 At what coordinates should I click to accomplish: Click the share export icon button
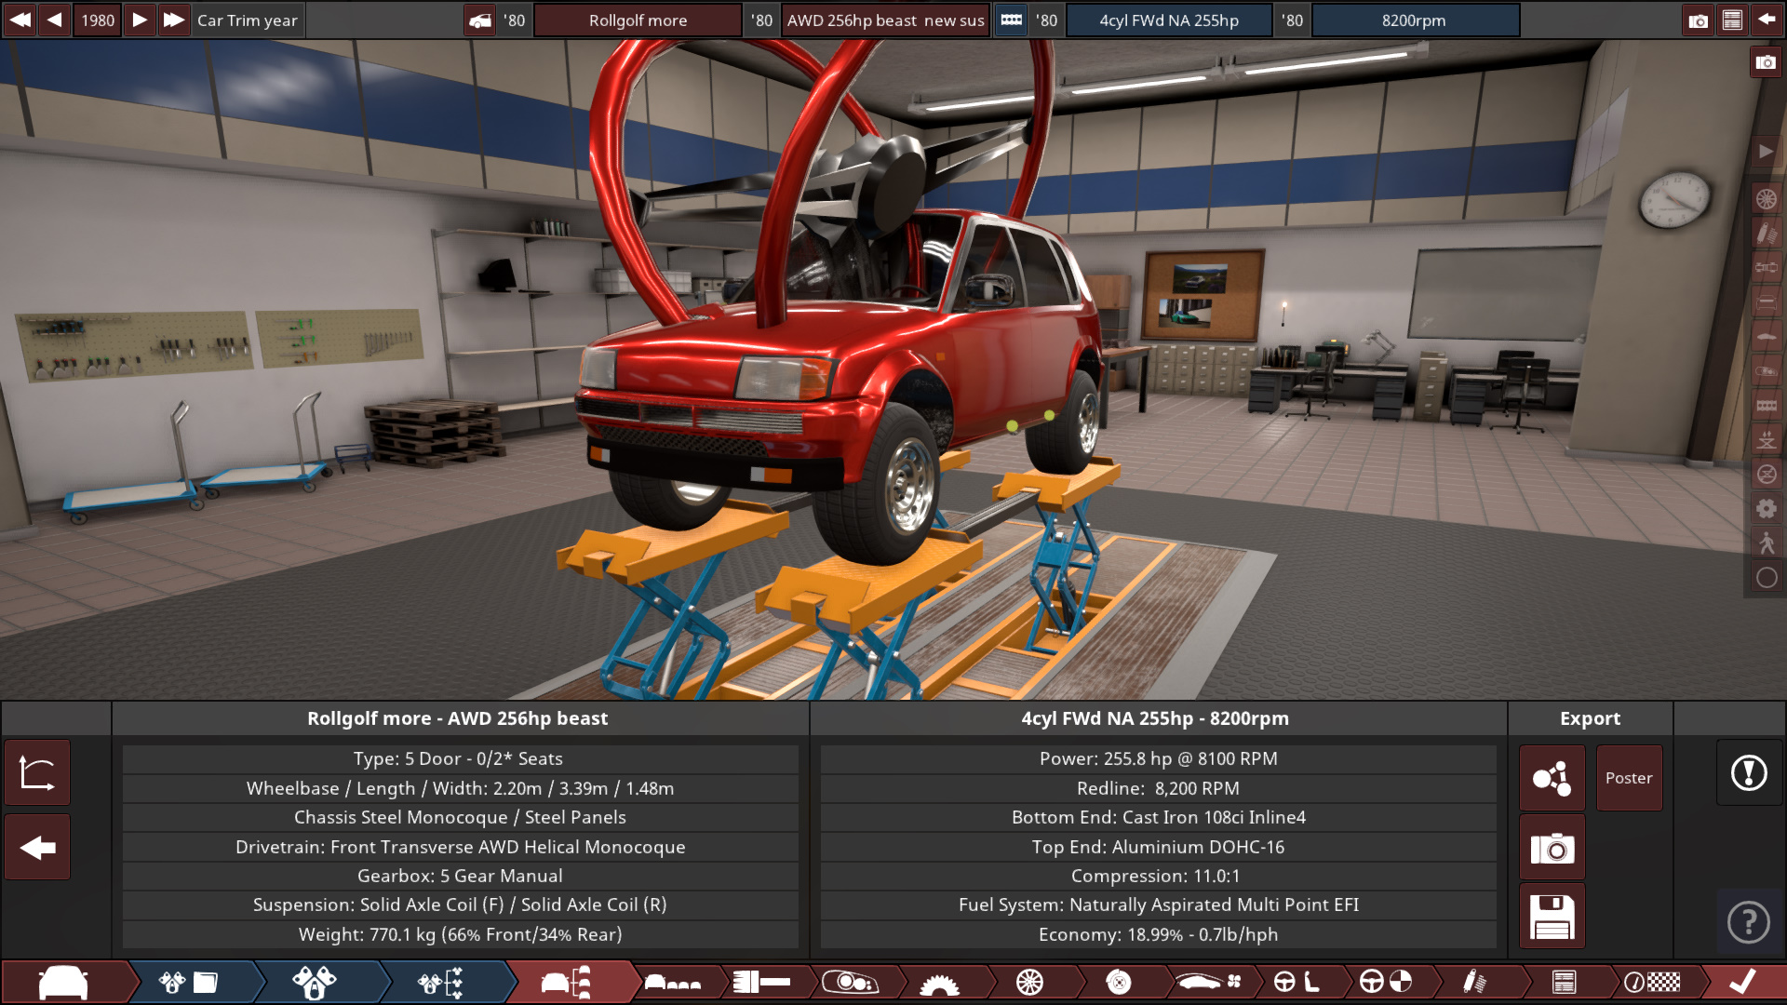[x=1552, y=778]
